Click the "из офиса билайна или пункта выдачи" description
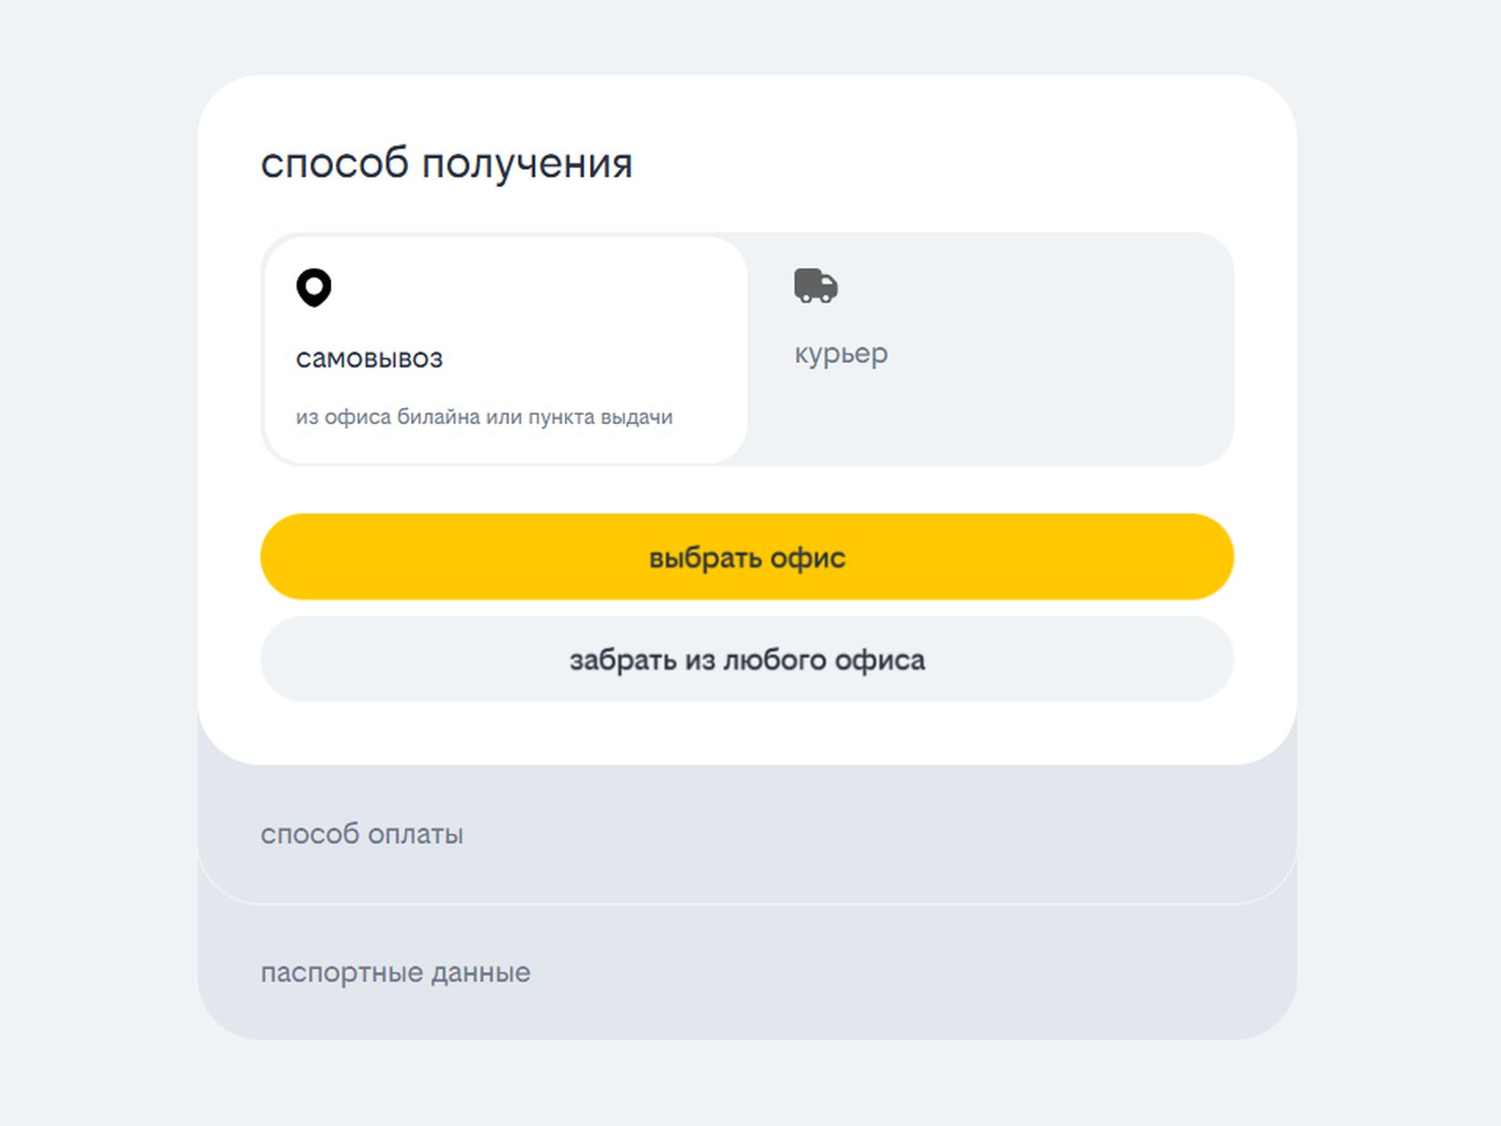The width and height of the screenshot is (1501, 1126). pyautogui.click(x=484, y=417)
